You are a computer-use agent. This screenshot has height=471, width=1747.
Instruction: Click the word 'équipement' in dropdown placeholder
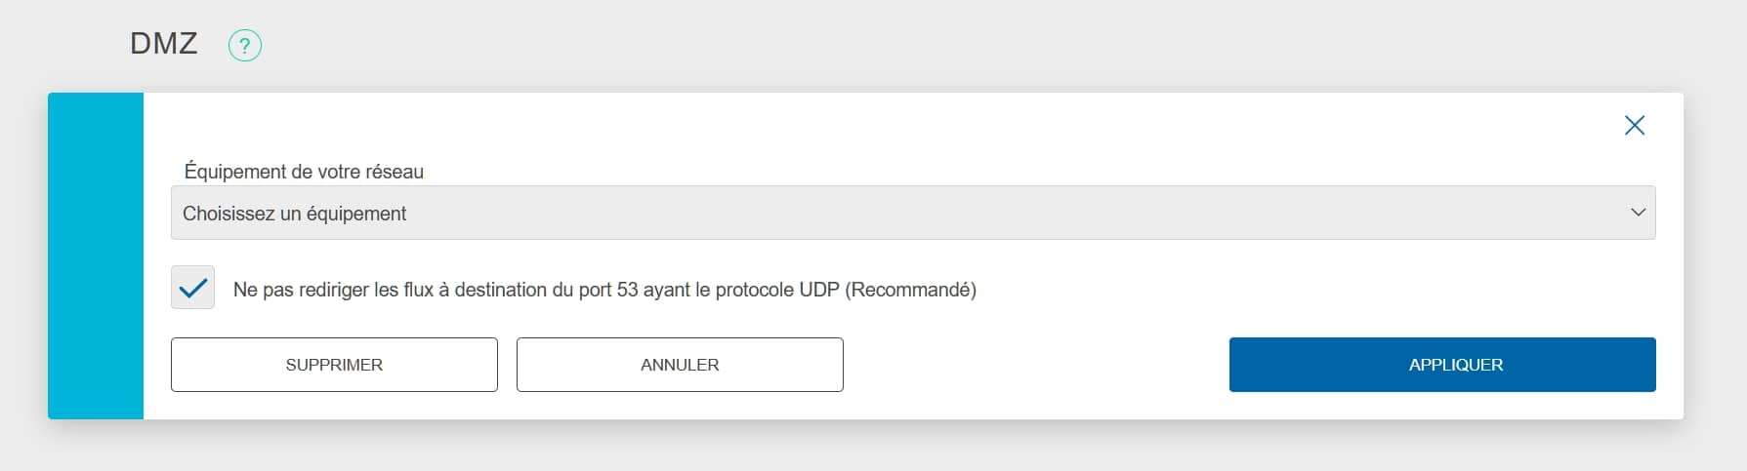point(355,214)
